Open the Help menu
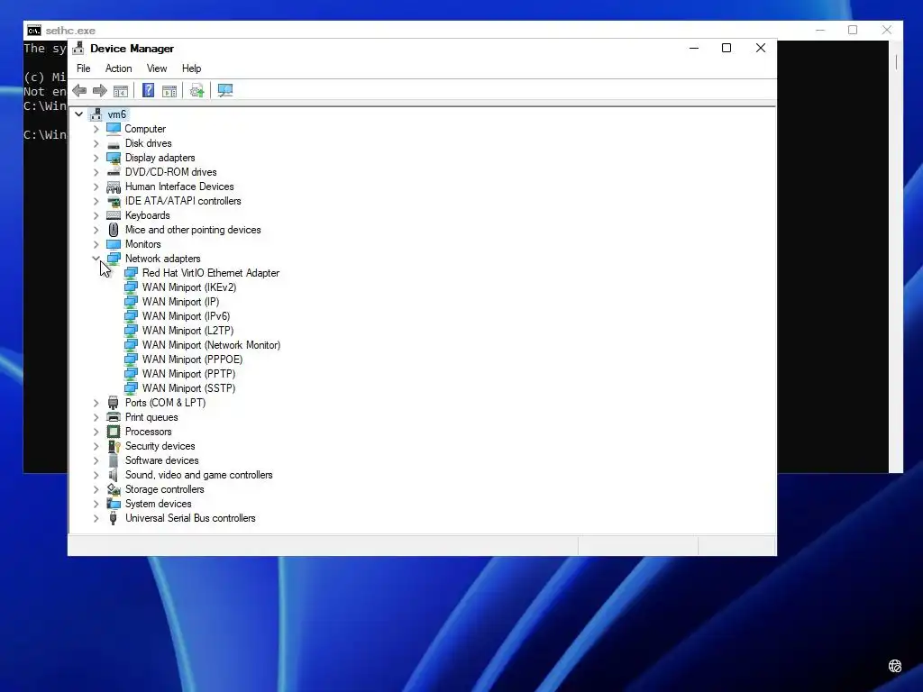 [191, 68]
